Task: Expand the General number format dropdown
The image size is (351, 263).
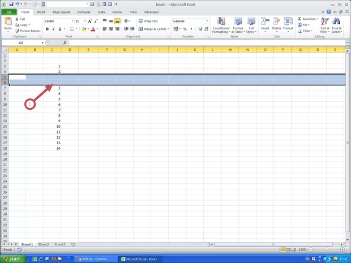Action: 207,21
